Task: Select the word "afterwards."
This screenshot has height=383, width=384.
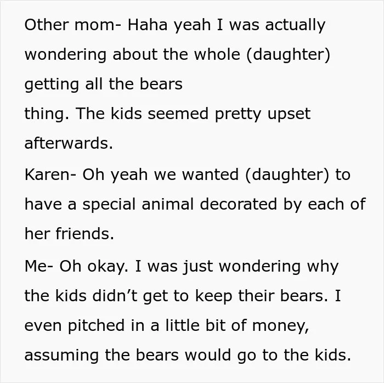Action: pos(69,143)
